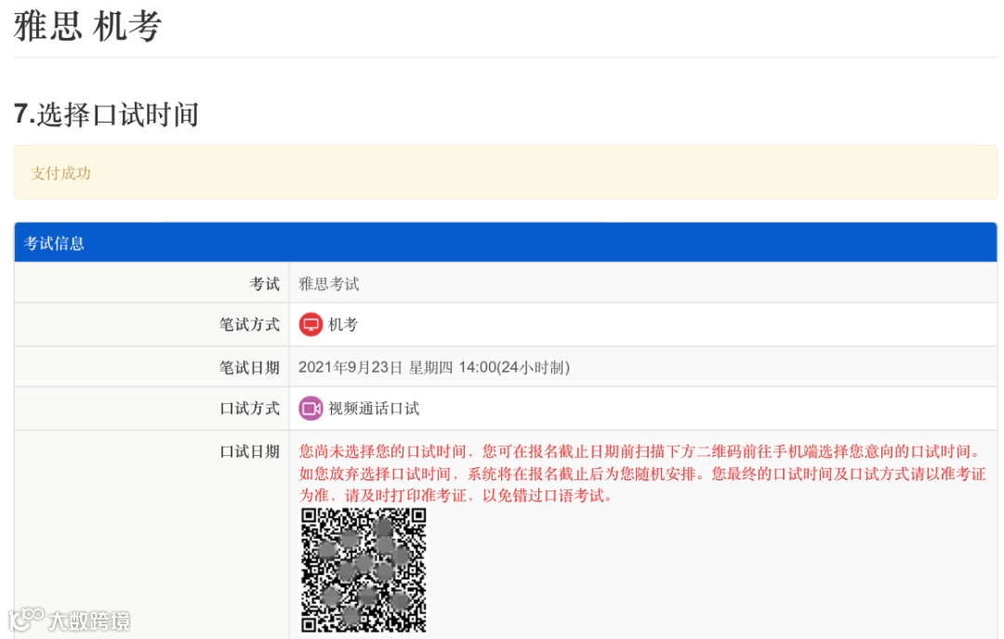This screenshot has height=639, width=1004.
Task: Click the QR code for speaking time selection
Action: (363, 570)
